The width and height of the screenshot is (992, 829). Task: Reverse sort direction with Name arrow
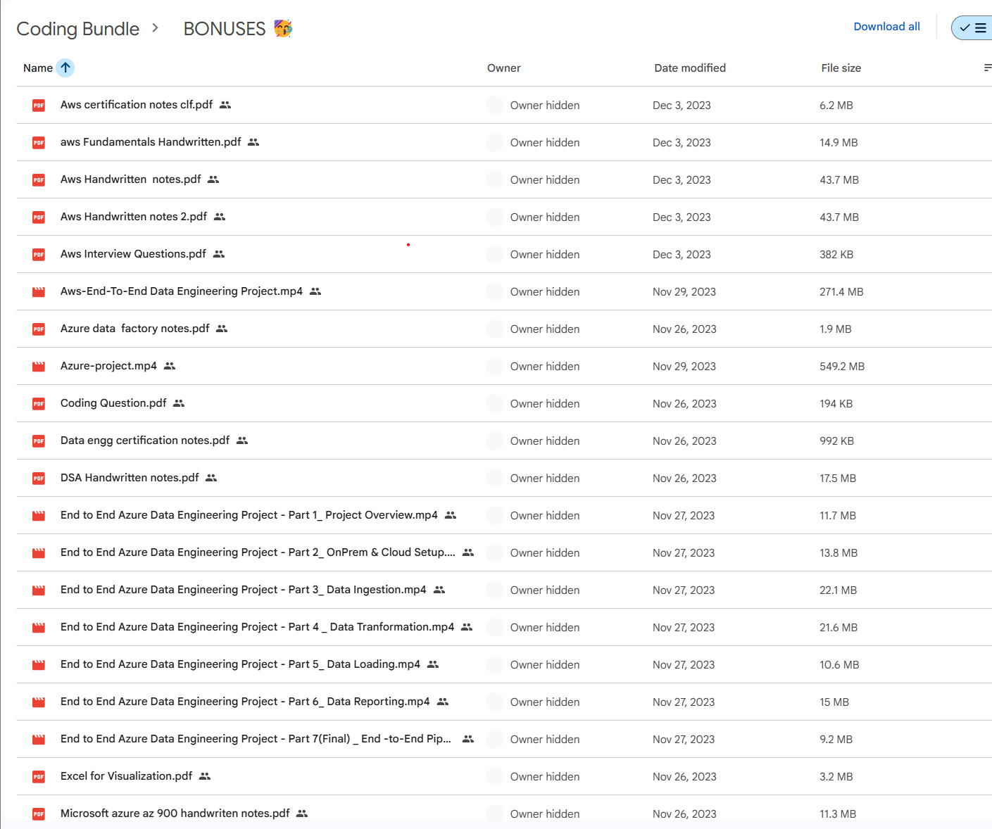tap(65, 68)
